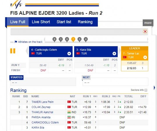Click the FIS logo
The width and height of the screenshot is (157, 131).
point(16,5)
